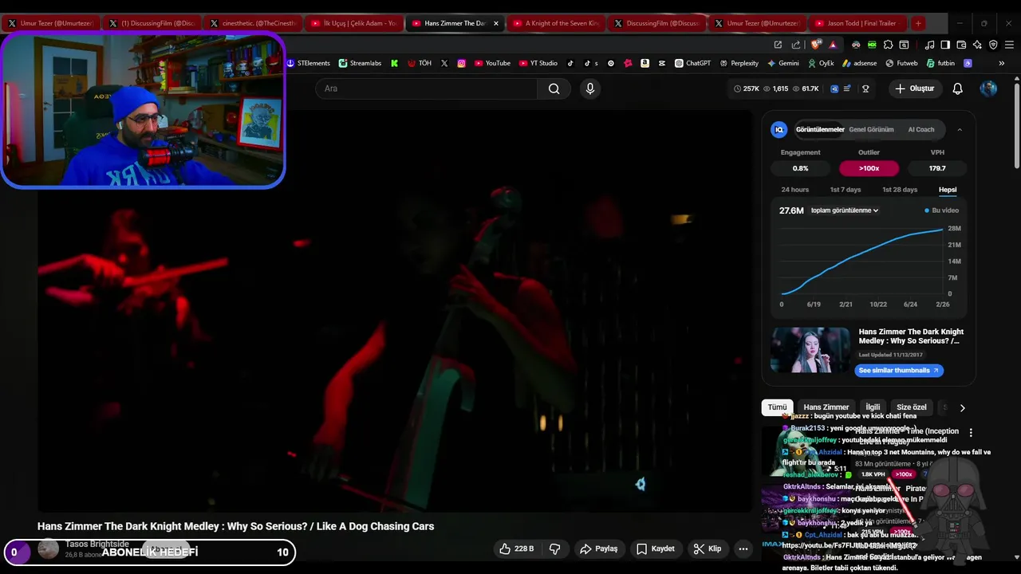Click See similar thumbnails button
This screenshot has width=1021, height=574.
pos(899,371)
